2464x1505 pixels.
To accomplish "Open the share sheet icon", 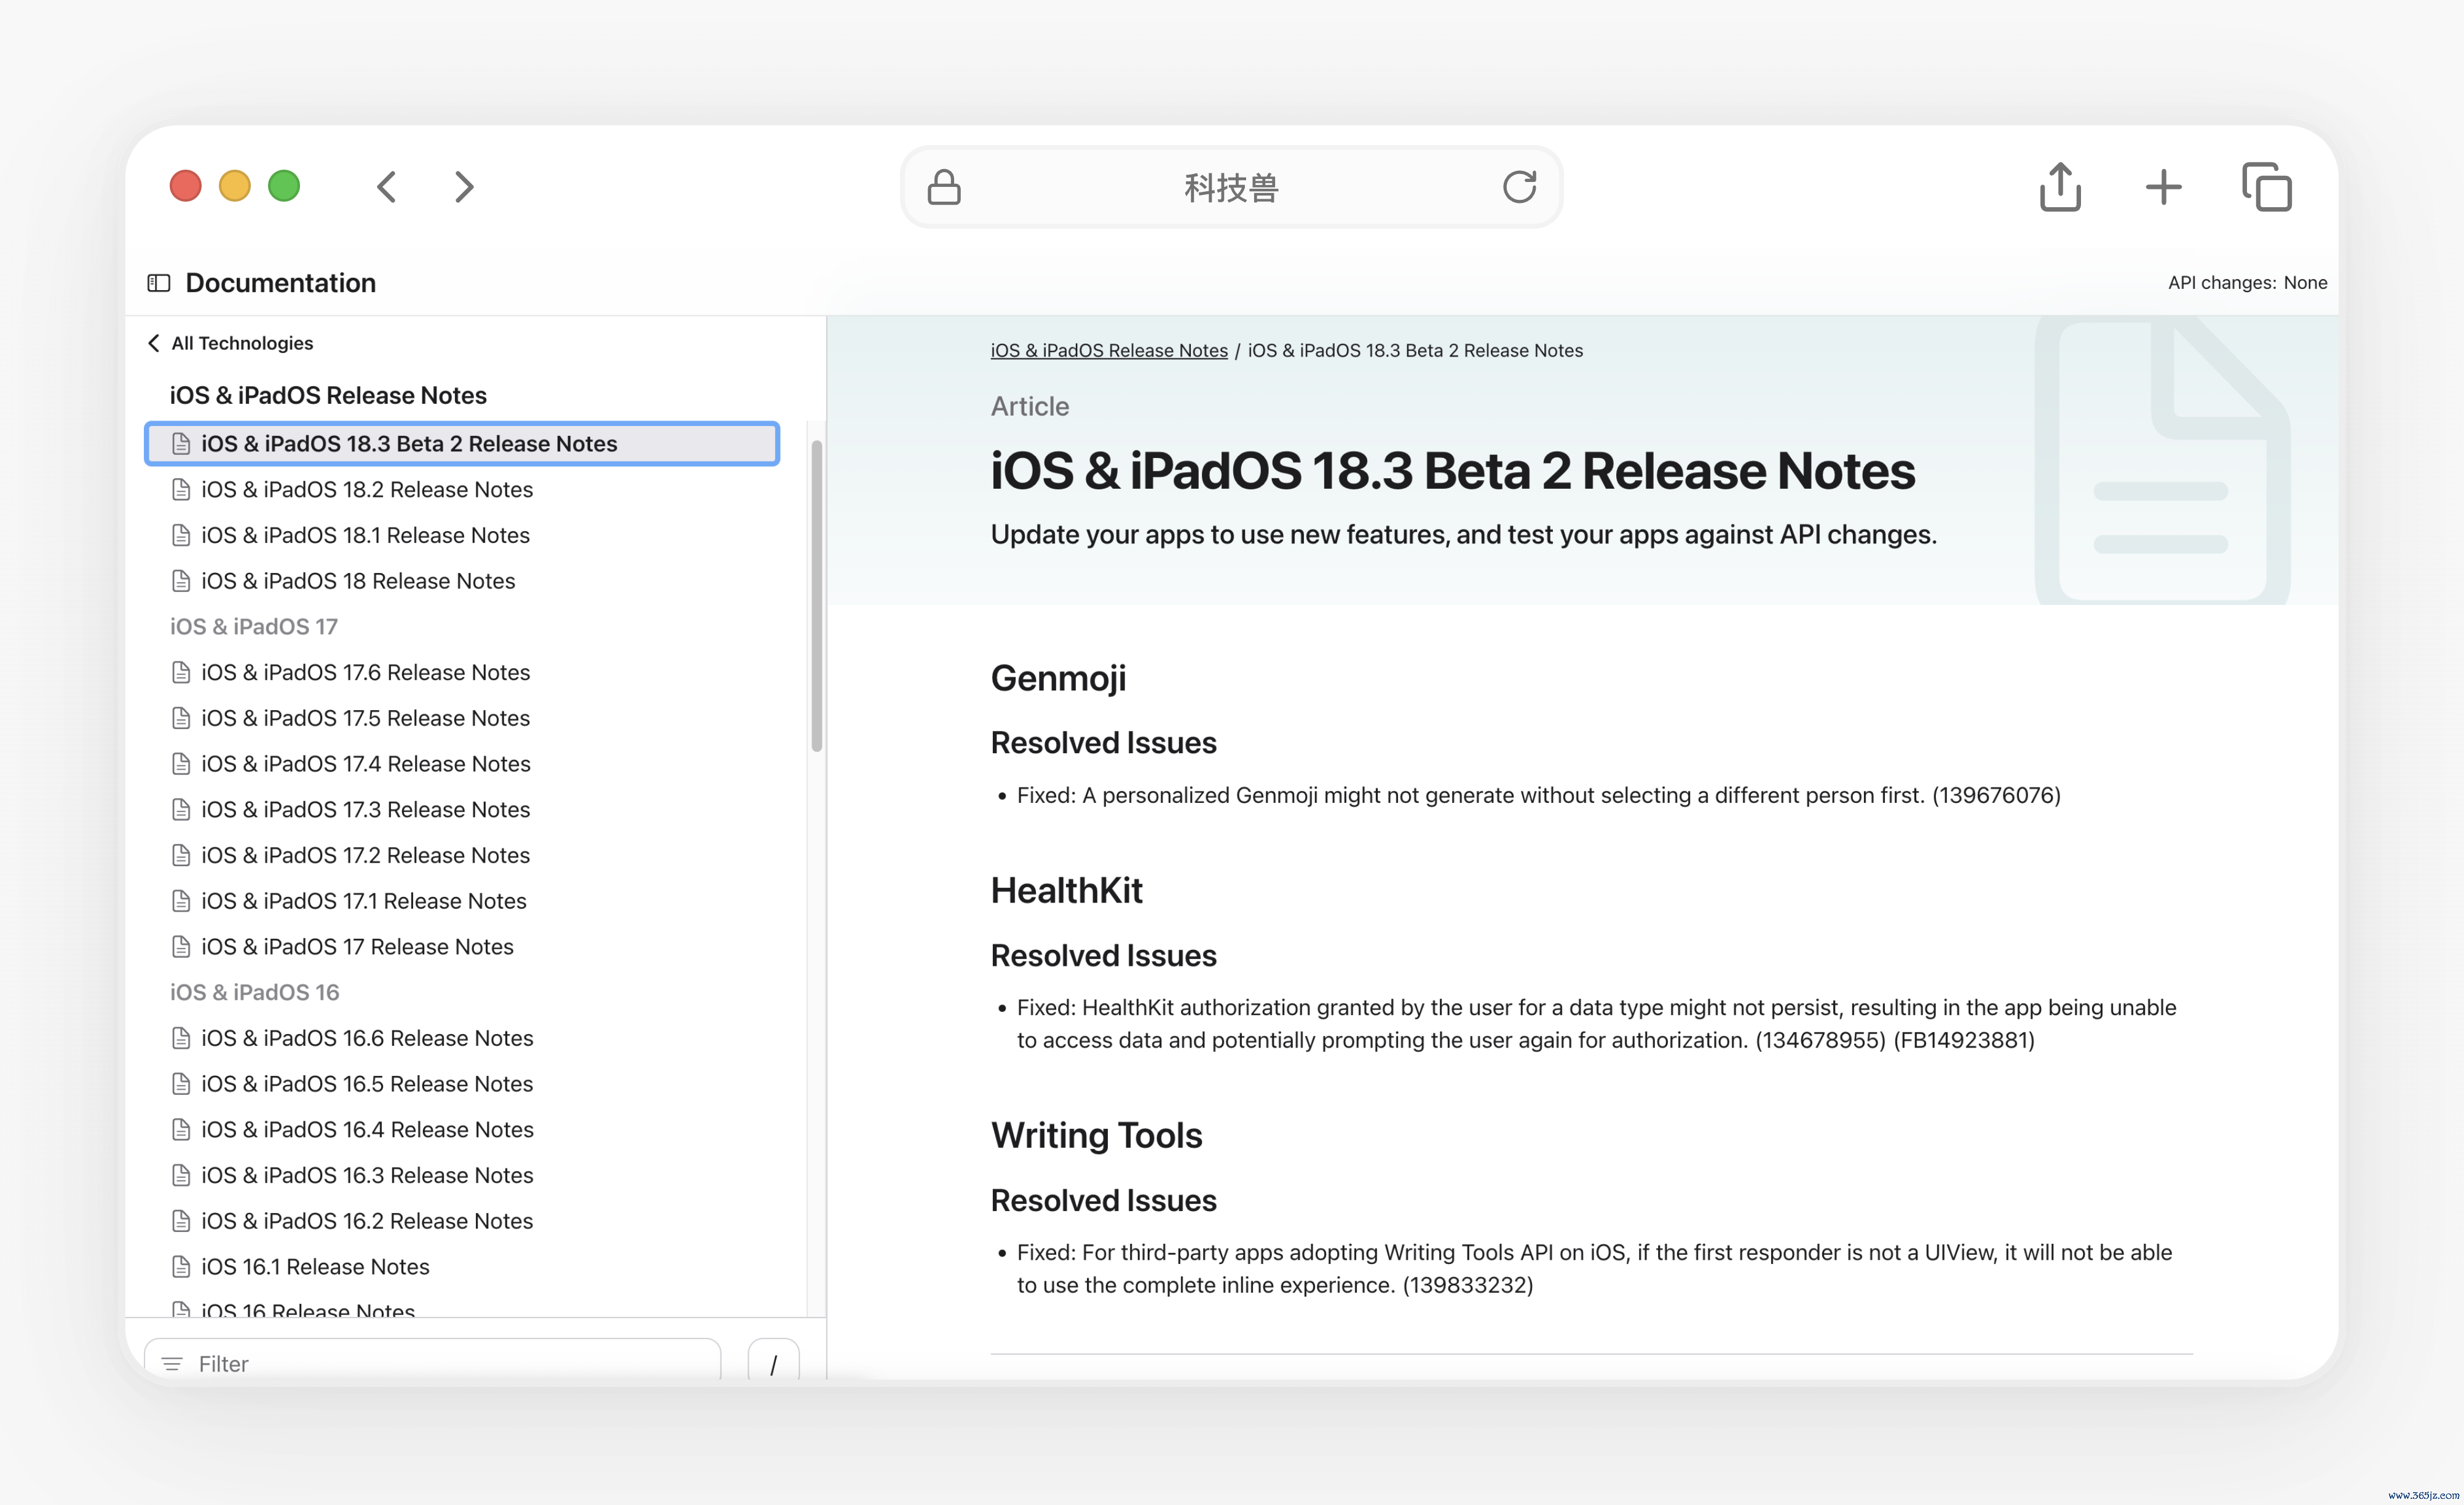I will coord(2060,187).
